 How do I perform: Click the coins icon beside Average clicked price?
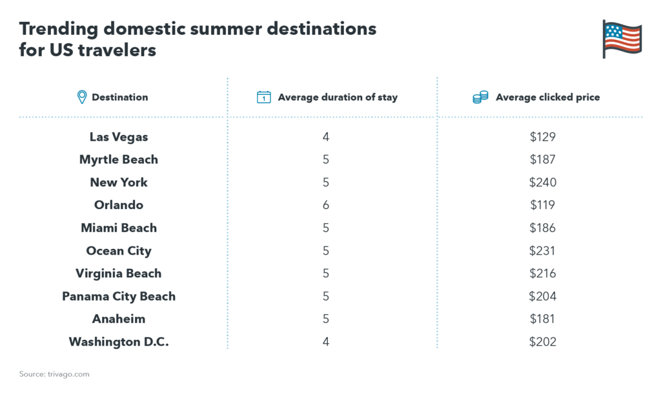pos(480,97)
